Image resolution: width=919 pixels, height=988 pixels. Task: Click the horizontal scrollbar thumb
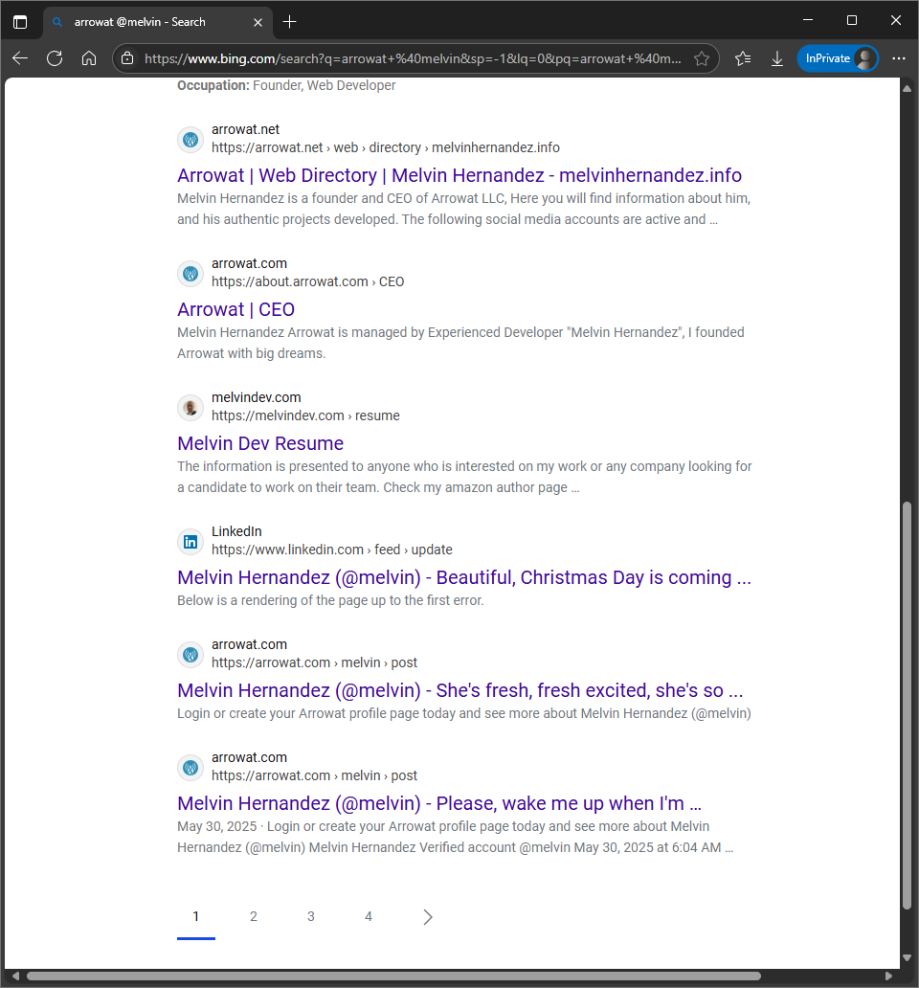click(393, 976)
